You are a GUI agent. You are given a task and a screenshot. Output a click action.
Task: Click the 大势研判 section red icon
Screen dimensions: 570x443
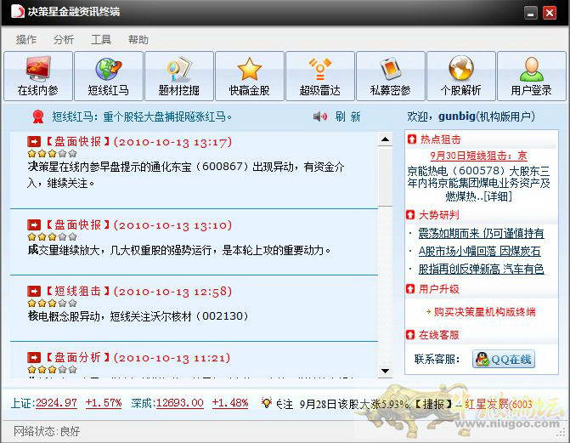410,215
